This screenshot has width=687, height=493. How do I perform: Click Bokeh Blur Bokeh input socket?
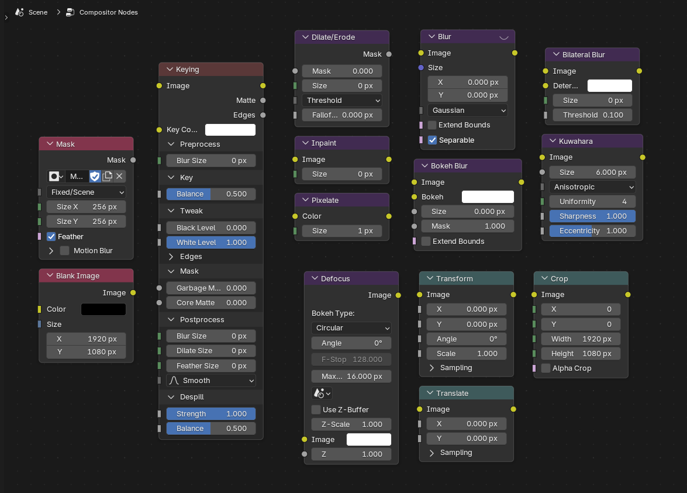tap(414, 196)
